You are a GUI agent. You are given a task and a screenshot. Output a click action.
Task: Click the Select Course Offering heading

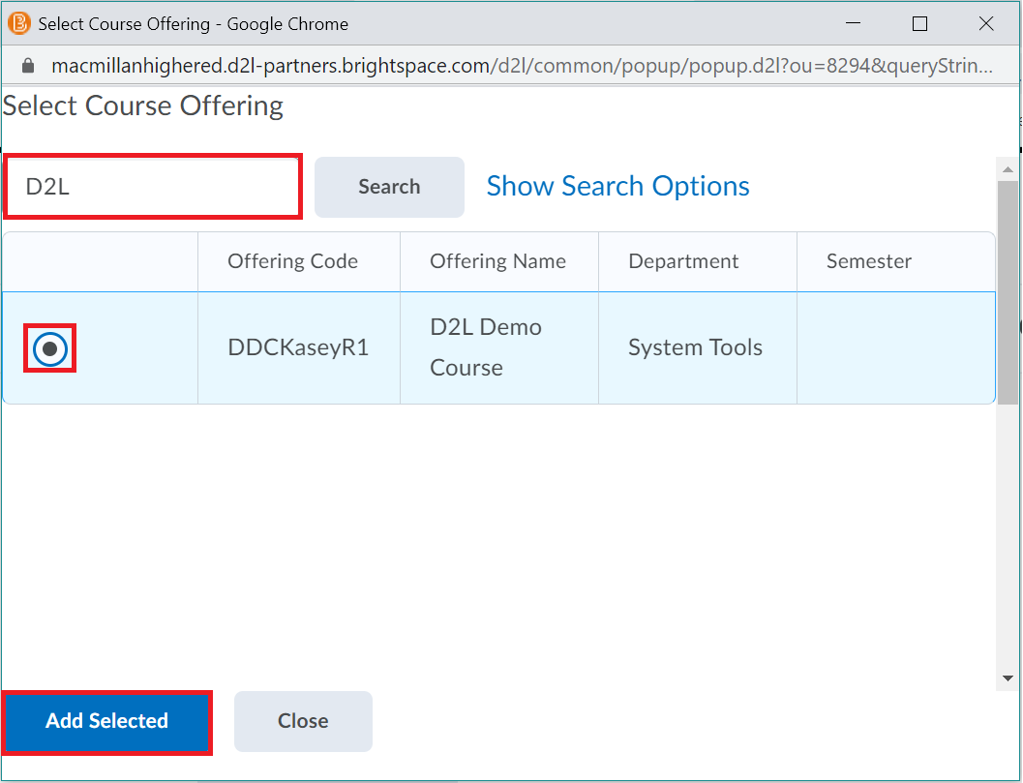(142, 105)
